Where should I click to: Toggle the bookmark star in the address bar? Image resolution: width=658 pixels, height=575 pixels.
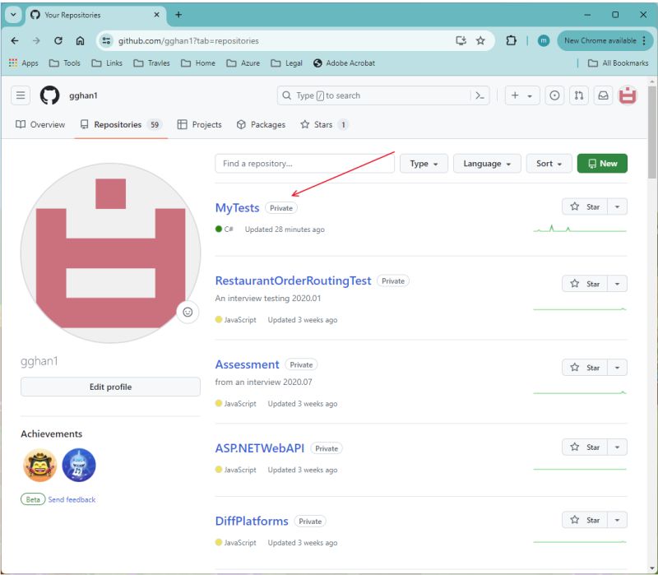point(480,39)
